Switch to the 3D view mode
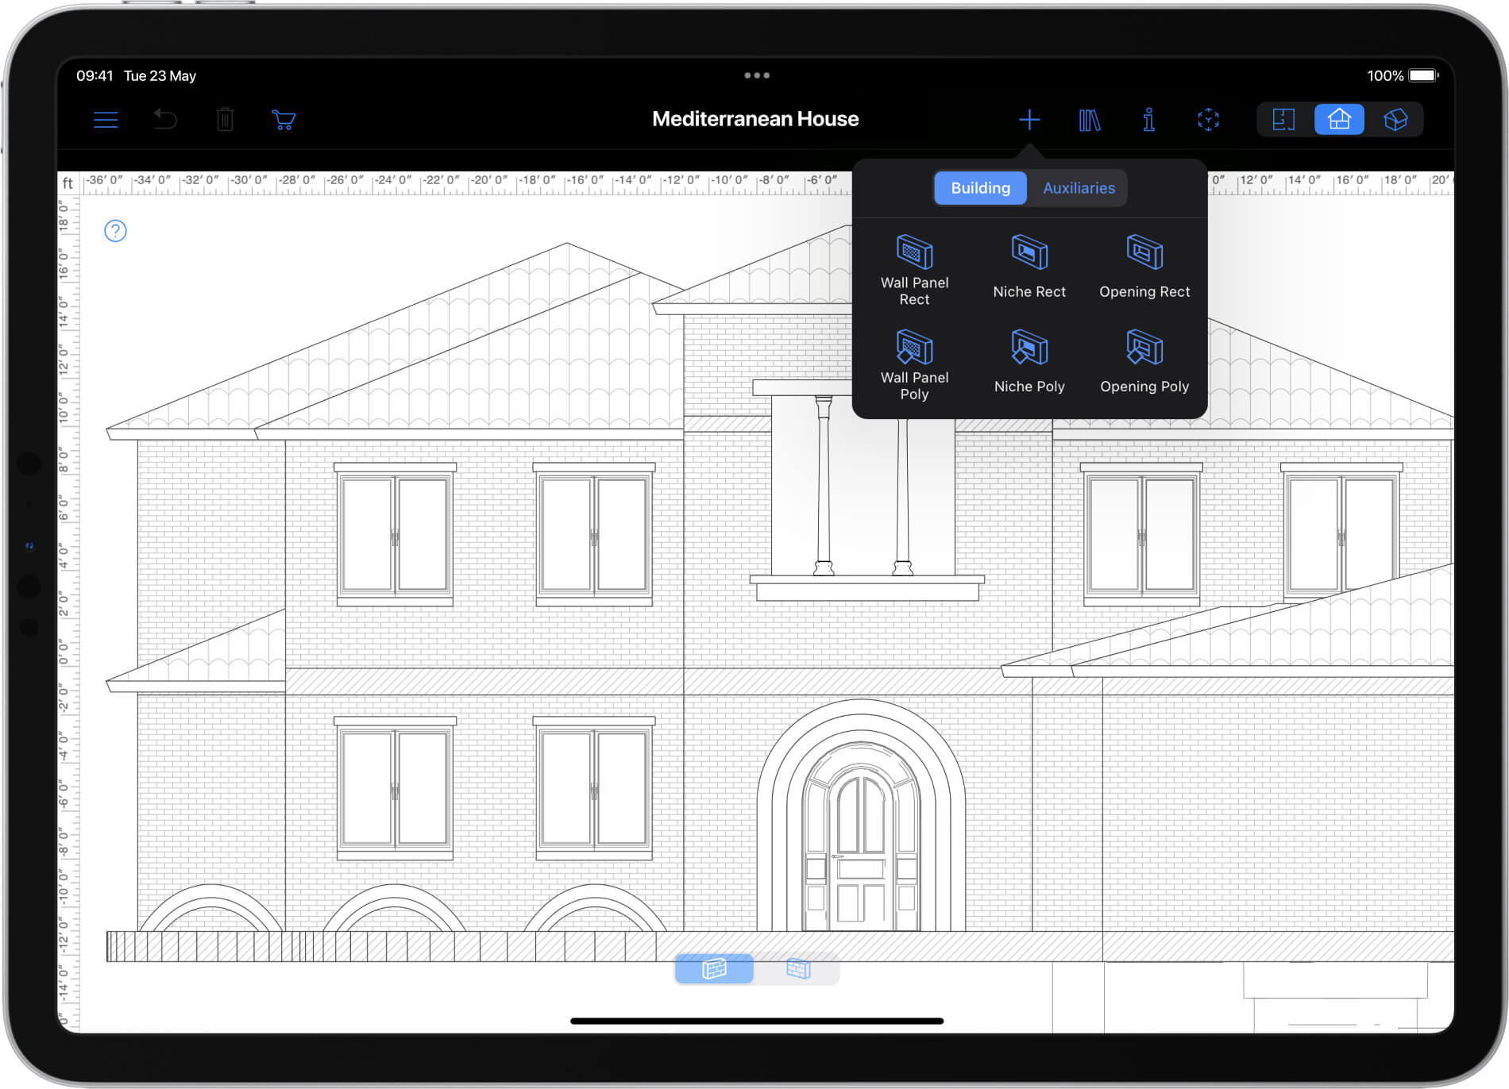This screenshot has width=1509, height=1089. coord(1395,119)
